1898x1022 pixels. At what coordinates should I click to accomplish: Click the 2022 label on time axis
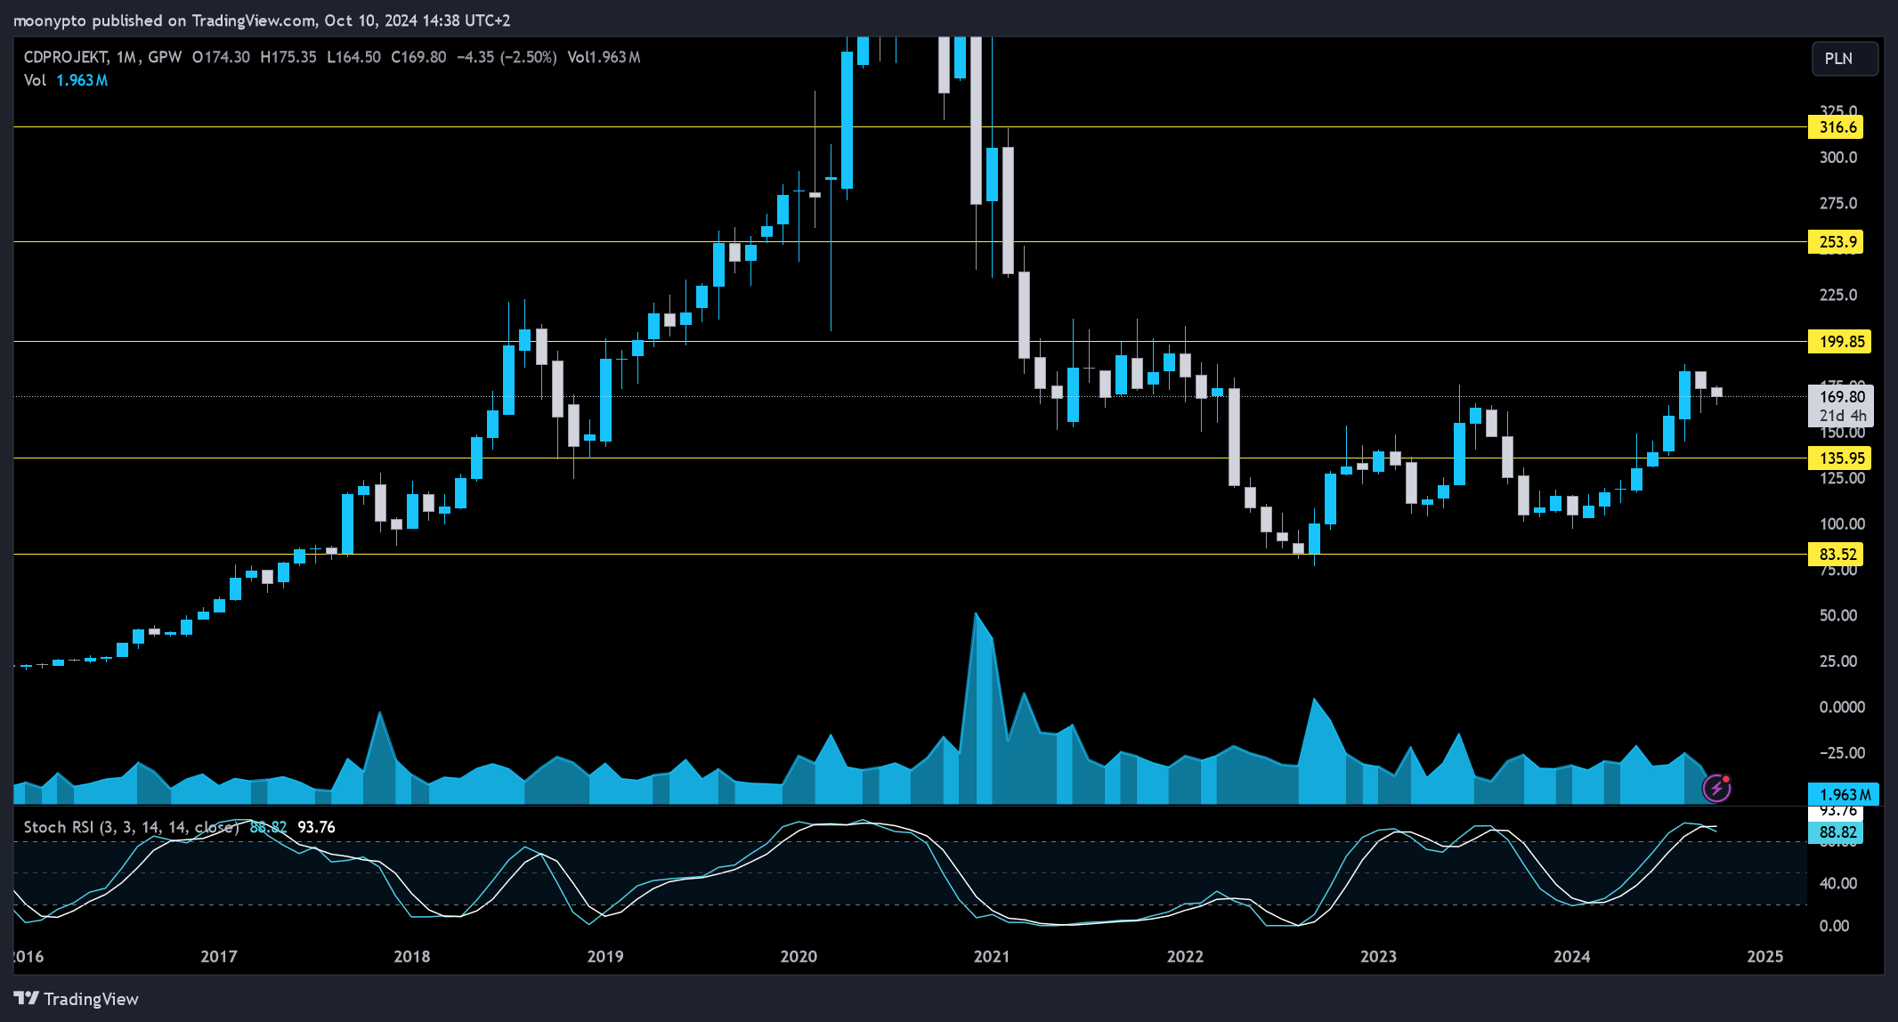tap(1185, 956)
